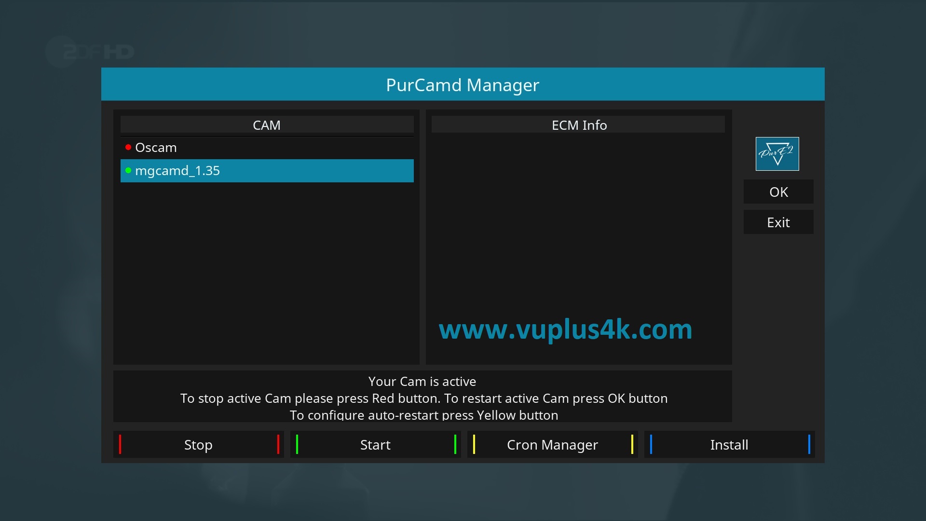Click the green status dot beside mgcamd_1.35
This screenshot has height=521, width=926.
coord(128,170)
